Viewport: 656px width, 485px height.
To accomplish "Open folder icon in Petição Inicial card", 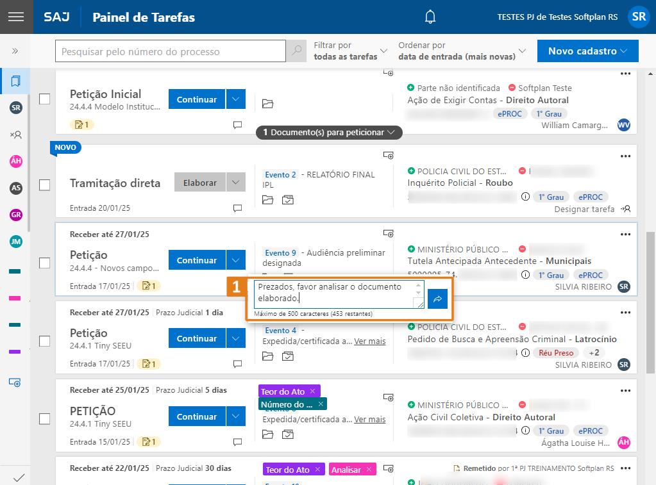I will click(x=267, y=104).
